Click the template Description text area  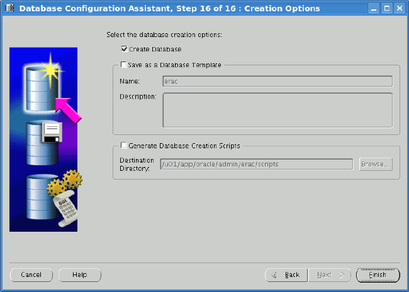pyautogui.click(x=277, y=110)
